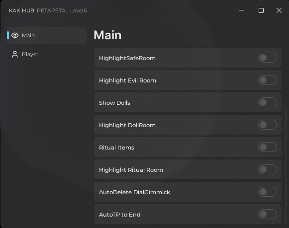
Task: Click the Ritual Items label
Action: (116, 148)
